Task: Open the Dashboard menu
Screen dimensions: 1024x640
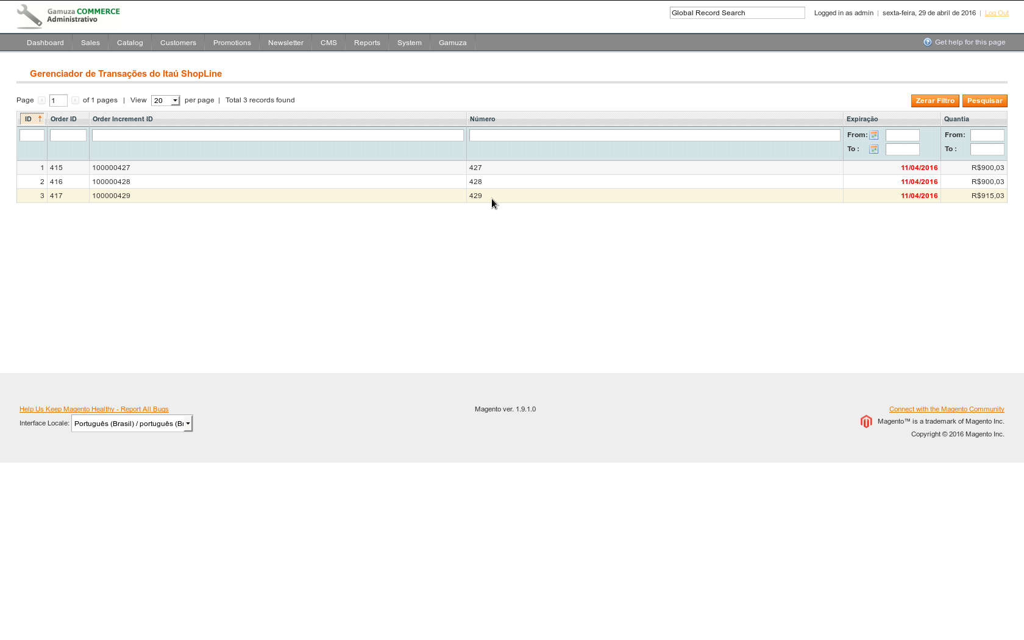Action: tap(45, 43)
